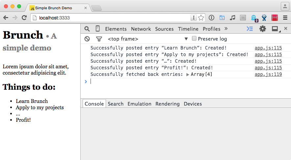Open the app.js:119 source link
The image size is (291, 160).
pos(268,74)
